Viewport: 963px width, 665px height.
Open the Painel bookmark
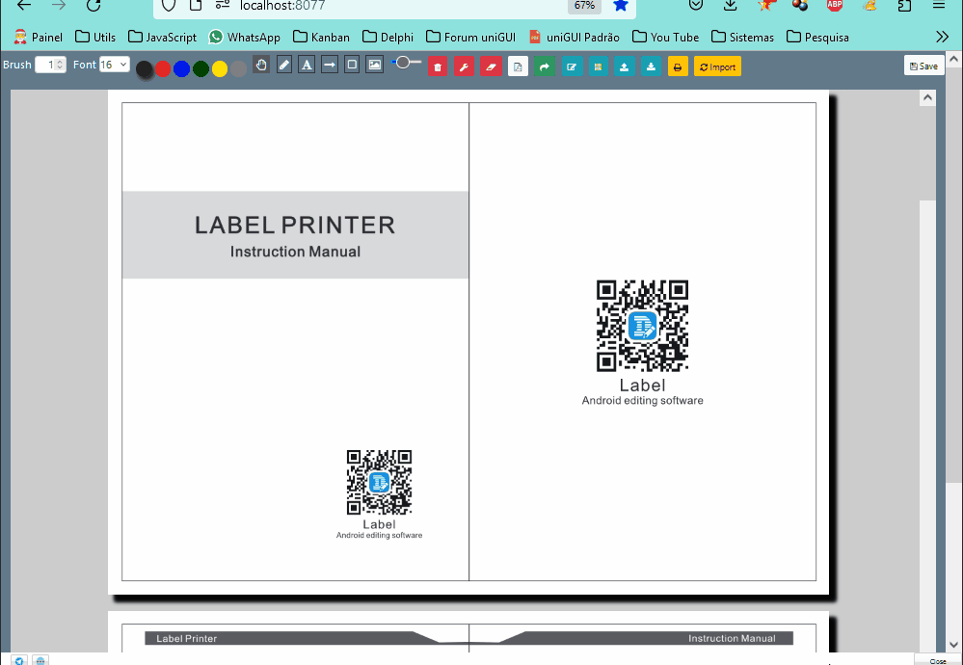pyautogui.click(x=39, y=37)
